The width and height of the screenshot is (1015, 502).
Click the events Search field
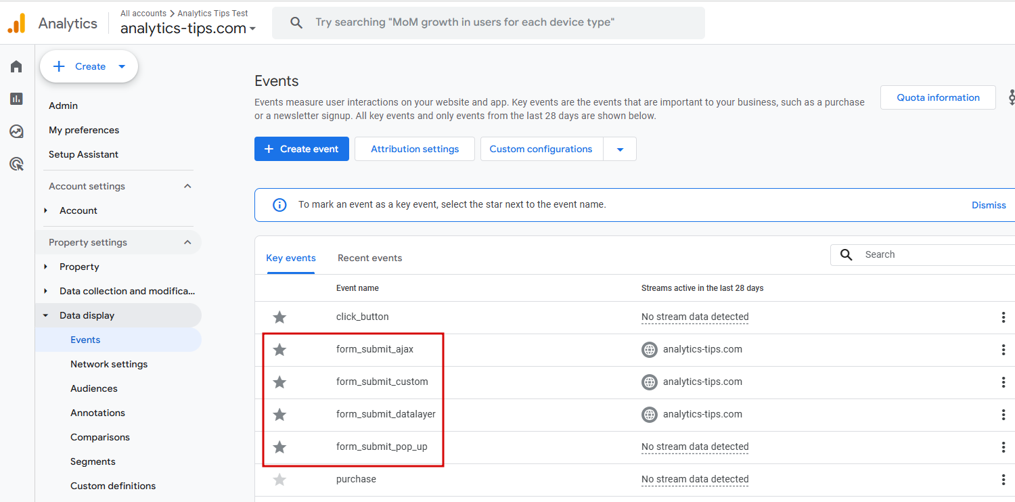pyautogui.click(x=934, y=254)
